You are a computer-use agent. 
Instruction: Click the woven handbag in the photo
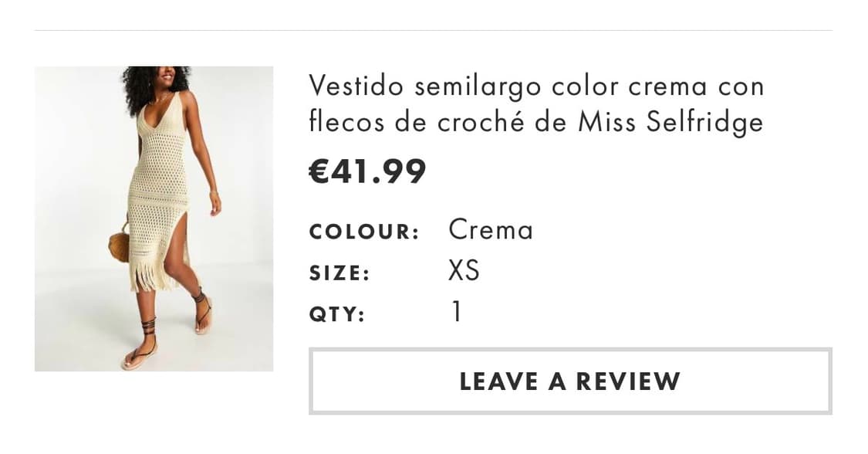(120, 246)
